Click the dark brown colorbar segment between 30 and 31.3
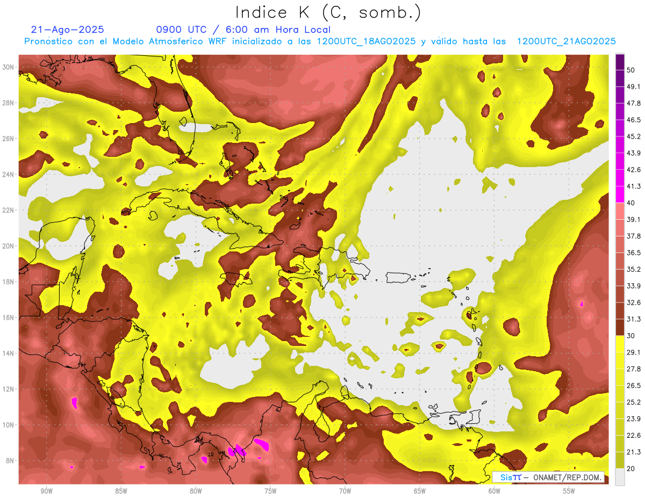645x498 pixels. [620, 327]
